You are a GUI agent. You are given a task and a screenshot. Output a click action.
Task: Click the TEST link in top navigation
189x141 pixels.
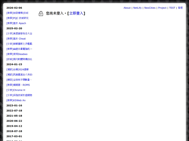click(172, 8)
